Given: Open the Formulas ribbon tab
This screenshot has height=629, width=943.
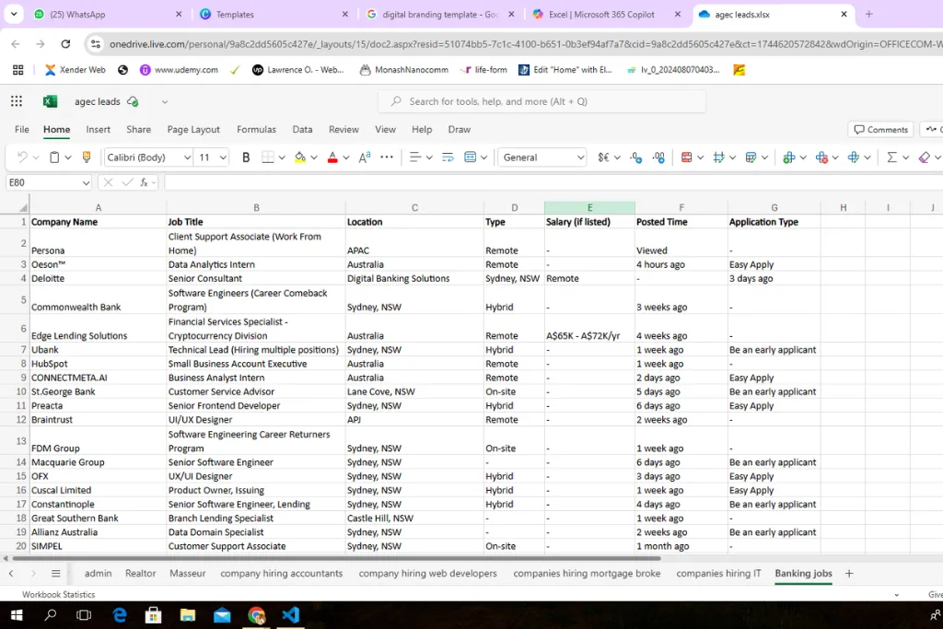Looking at the screenshot, I should tap(256, 130).
